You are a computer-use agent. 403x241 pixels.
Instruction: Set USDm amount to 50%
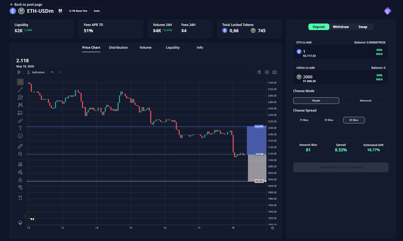pyautogui.click(x=379, y=75)
